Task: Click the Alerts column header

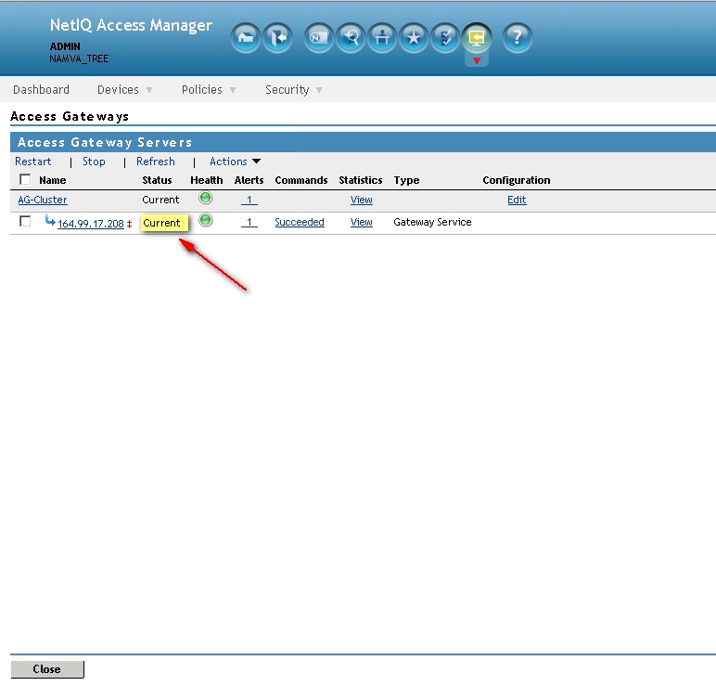Action: tap(249, 180)
